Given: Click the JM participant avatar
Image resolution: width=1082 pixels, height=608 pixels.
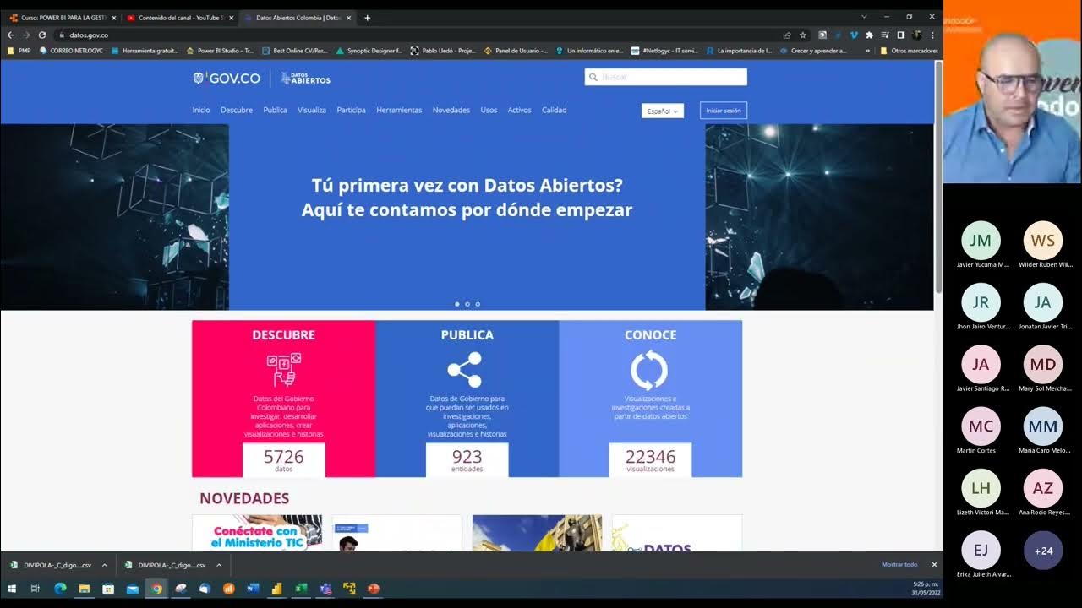Looking at the screenshot, I should click(981, 241).
